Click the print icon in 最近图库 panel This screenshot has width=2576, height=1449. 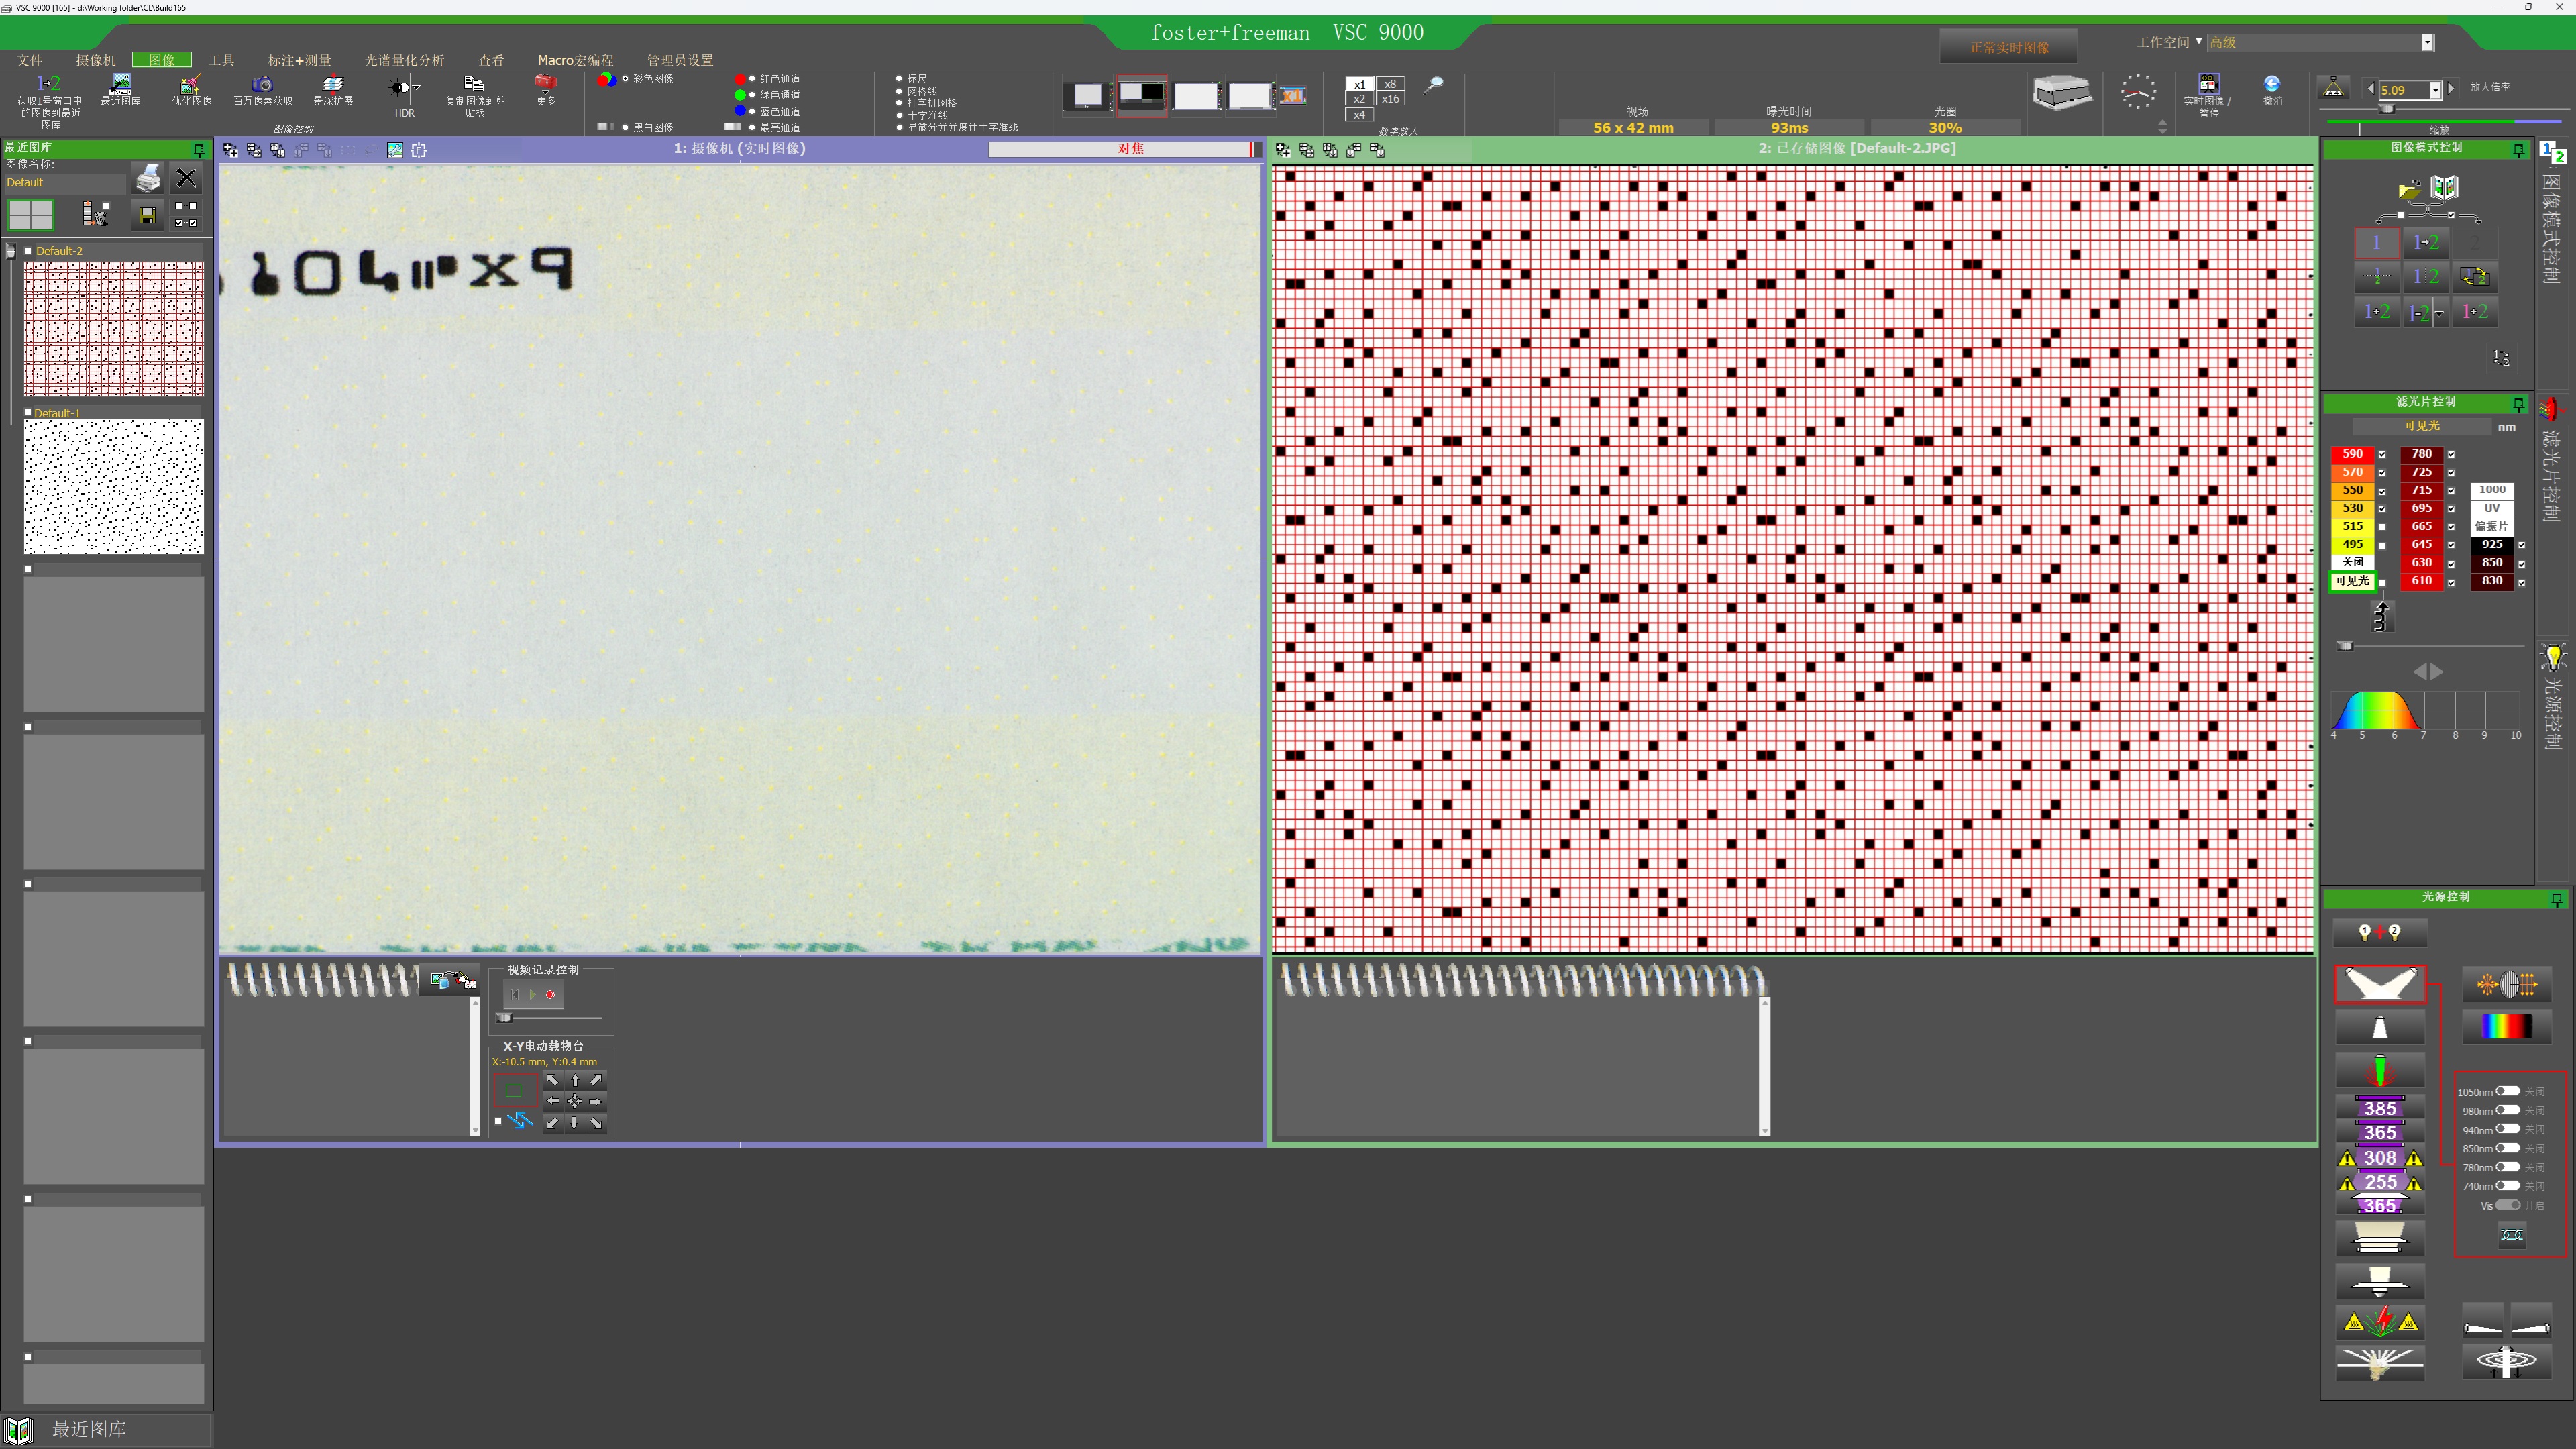148,179
